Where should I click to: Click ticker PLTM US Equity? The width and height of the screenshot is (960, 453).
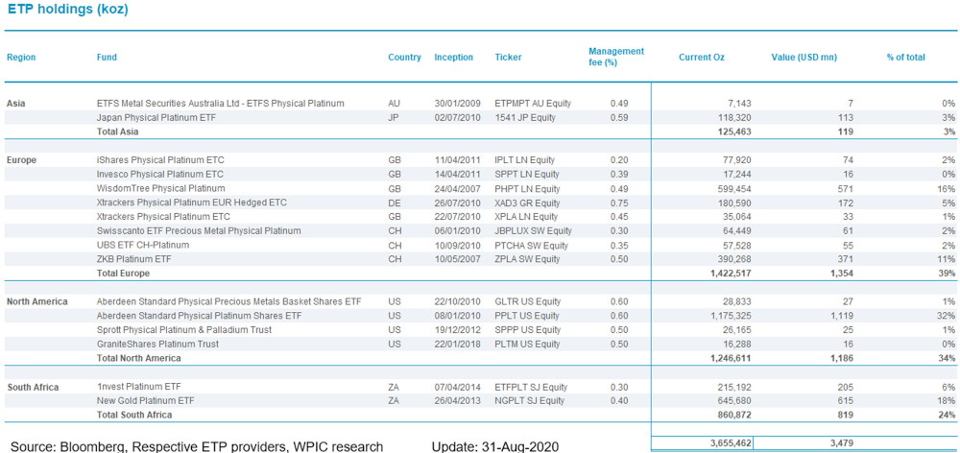pos(528,344)
